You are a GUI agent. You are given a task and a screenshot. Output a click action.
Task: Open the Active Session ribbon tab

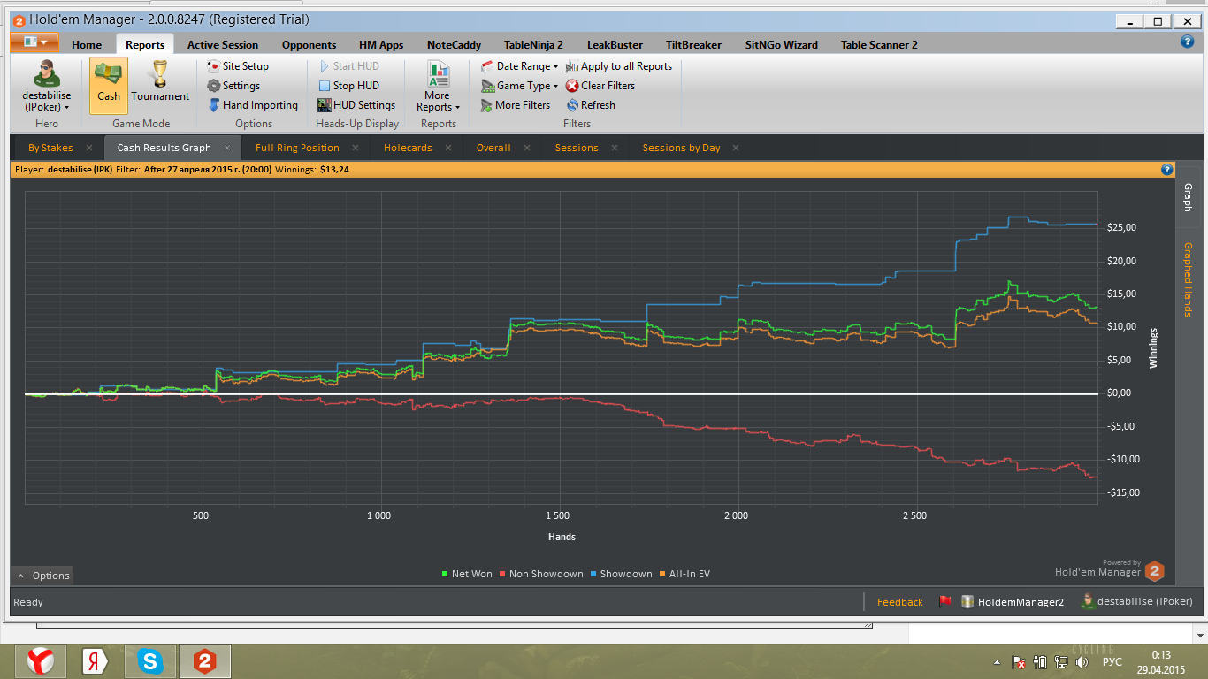tap(223, 44)
